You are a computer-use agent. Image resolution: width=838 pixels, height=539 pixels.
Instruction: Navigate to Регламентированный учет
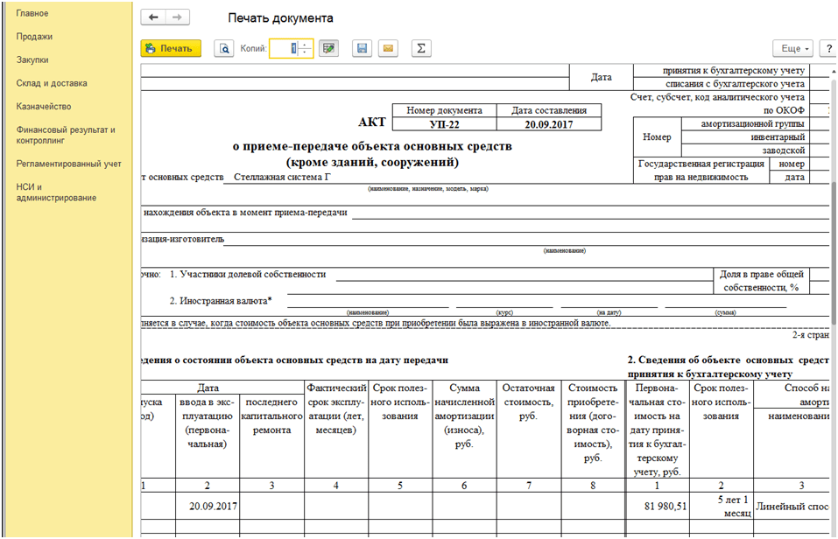tap(68, 164)
